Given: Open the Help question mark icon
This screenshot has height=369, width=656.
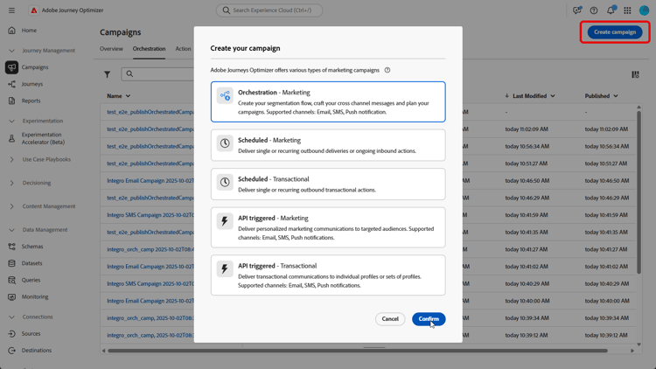Looking at the screenshot, I should click(x=594, y=10).
